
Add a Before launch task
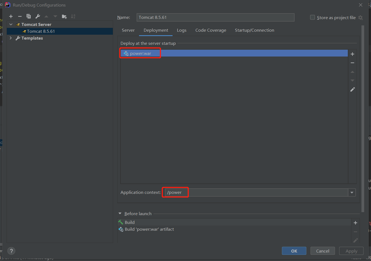point(355,223)
